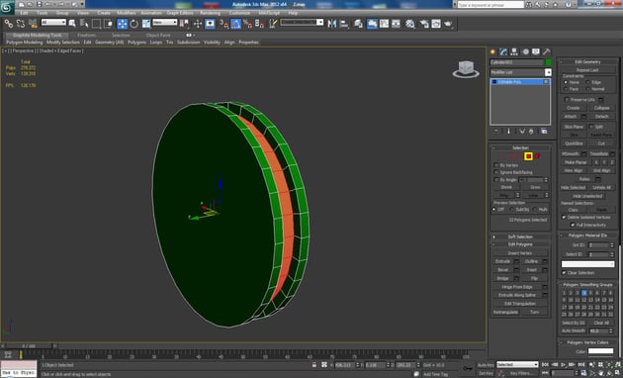Open the key mode Selected dropdown
Image resolution: width=623 pixels, height=378 pixels.
(517, 364)
